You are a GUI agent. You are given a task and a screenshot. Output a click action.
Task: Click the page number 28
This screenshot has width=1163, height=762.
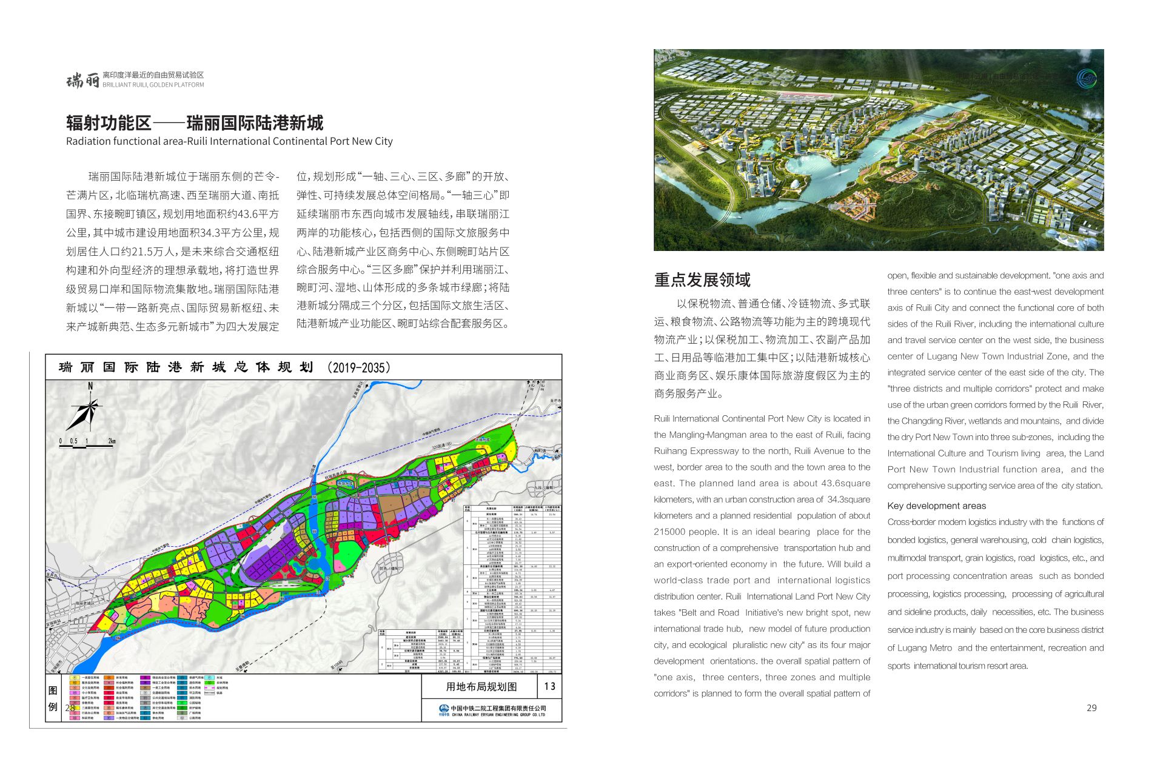click(70, 707)
